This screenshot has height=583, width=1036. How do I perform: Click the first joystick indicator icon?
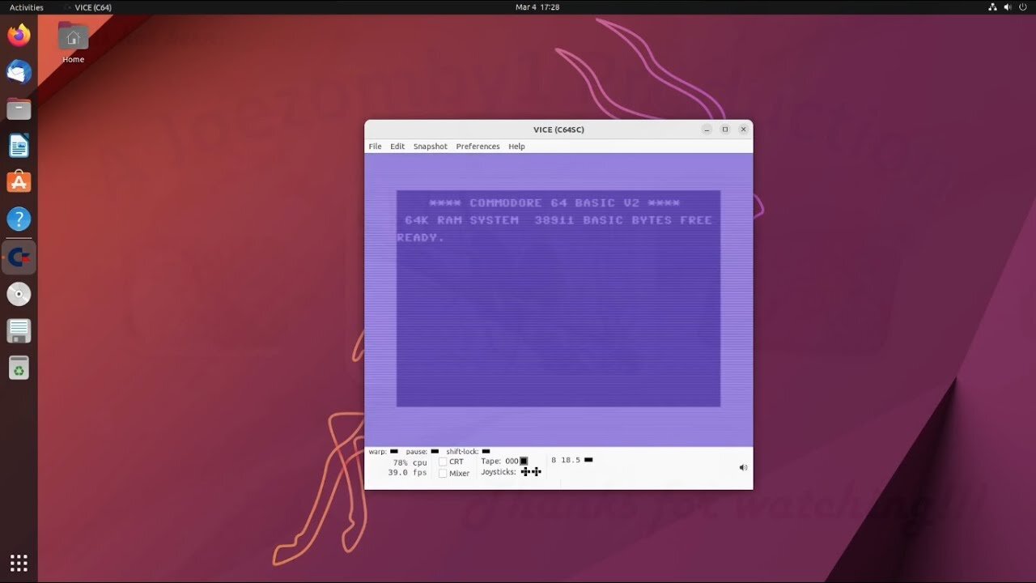pyautogui.click(x=525, y=471)
